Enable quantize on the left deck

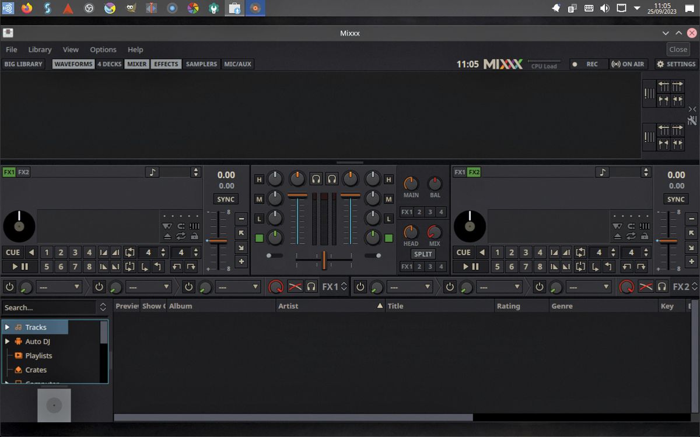tap(181, 225)
